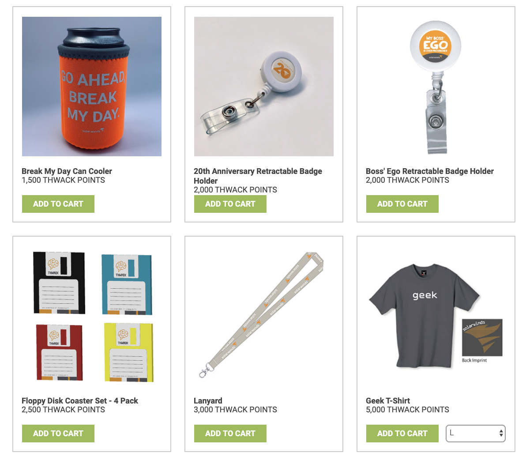Click the black floppy disk coaster
This screenshot has width=526, height=460.
tap(59, 283)
